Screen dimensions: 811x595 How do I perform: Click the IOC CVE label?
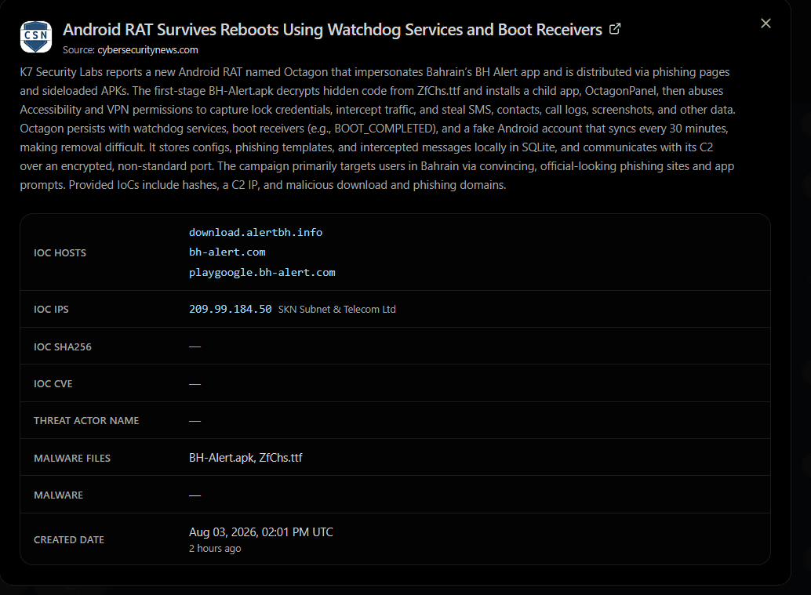point(53,383)
